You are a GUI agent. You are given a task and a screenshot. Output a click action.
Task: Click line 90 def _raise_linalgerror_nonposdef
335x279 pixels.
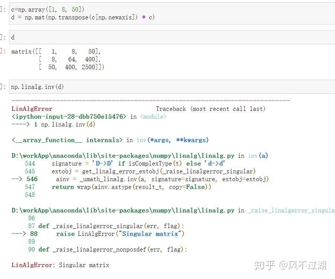108,250
